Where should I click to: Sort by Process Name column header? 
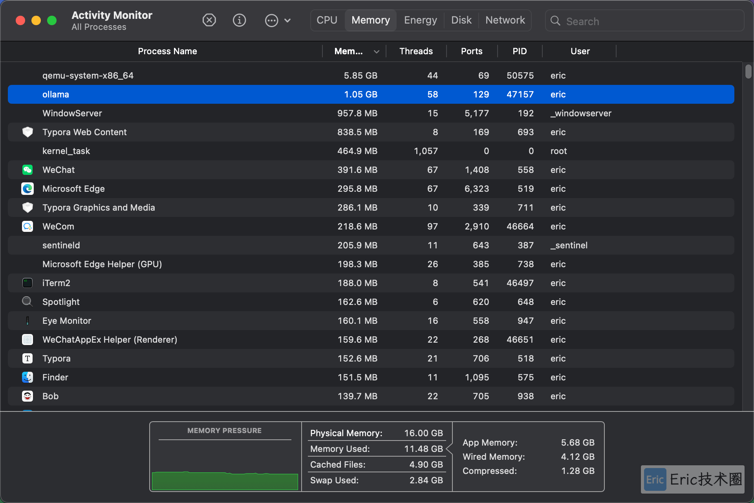point(167,51)
